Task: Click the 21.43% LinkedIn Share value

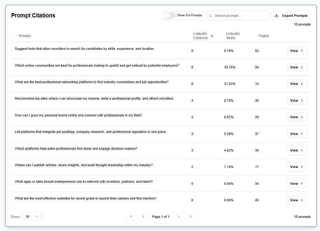Action: pyautogui.click(x=230, y=84)
